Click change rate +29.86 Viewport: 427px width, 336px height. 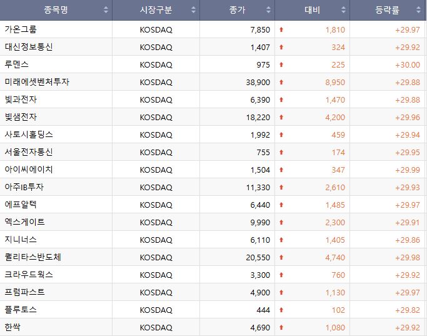pyautogui.click(x=408, y=240)
